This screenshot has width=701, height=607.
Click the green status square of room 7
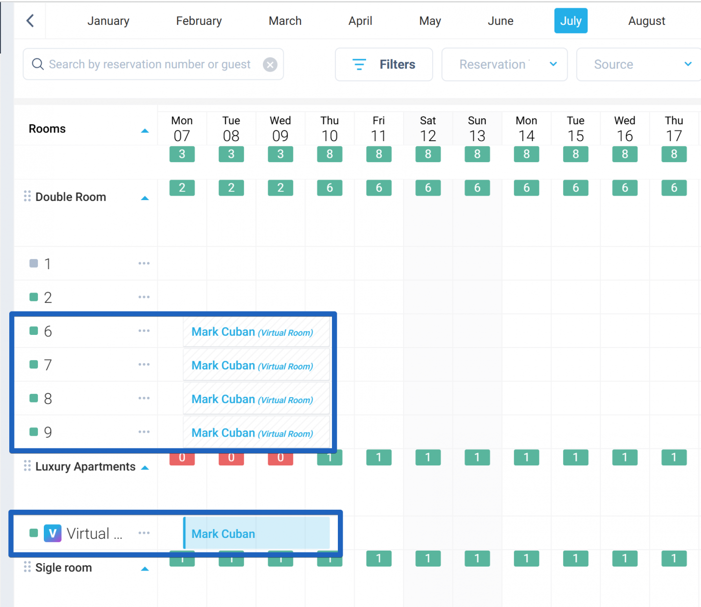[x=34, y=364]
